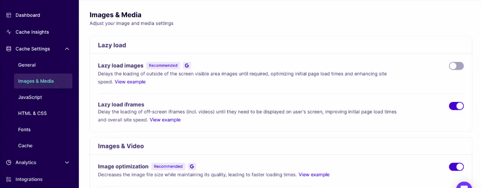Click the Integrations grid icon
The width and height of the screenshot is (481, 188).
9,179
